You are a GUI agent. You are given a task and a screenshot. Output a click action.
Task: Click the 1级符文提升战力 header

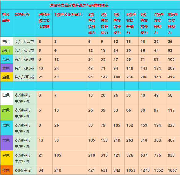69,23
